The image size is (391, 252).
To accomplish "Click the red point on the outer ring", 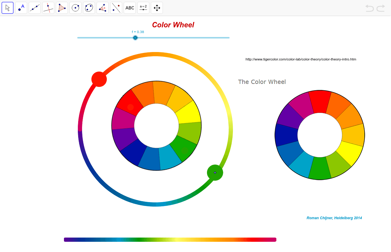I will click(99, 78).
